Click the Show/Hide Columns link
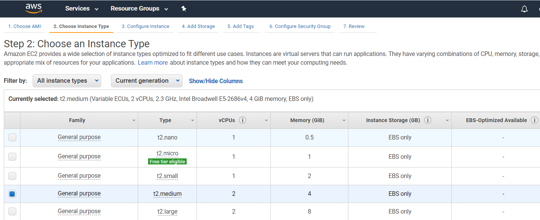This screenshot has width=540, height=220. tap(216, 81)
